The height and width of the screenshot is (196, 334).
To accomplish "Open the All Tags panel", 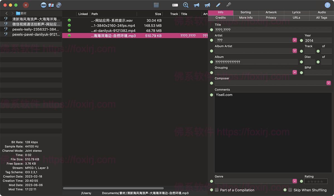I will (x=321, y=17).
